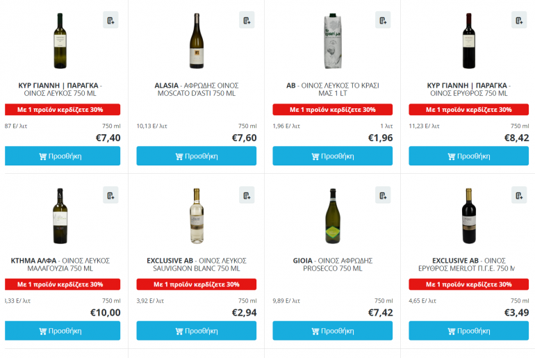
Task: Click list icon for Exclusive AB Sauvignon Blanc
Action: tap(247, 195)
